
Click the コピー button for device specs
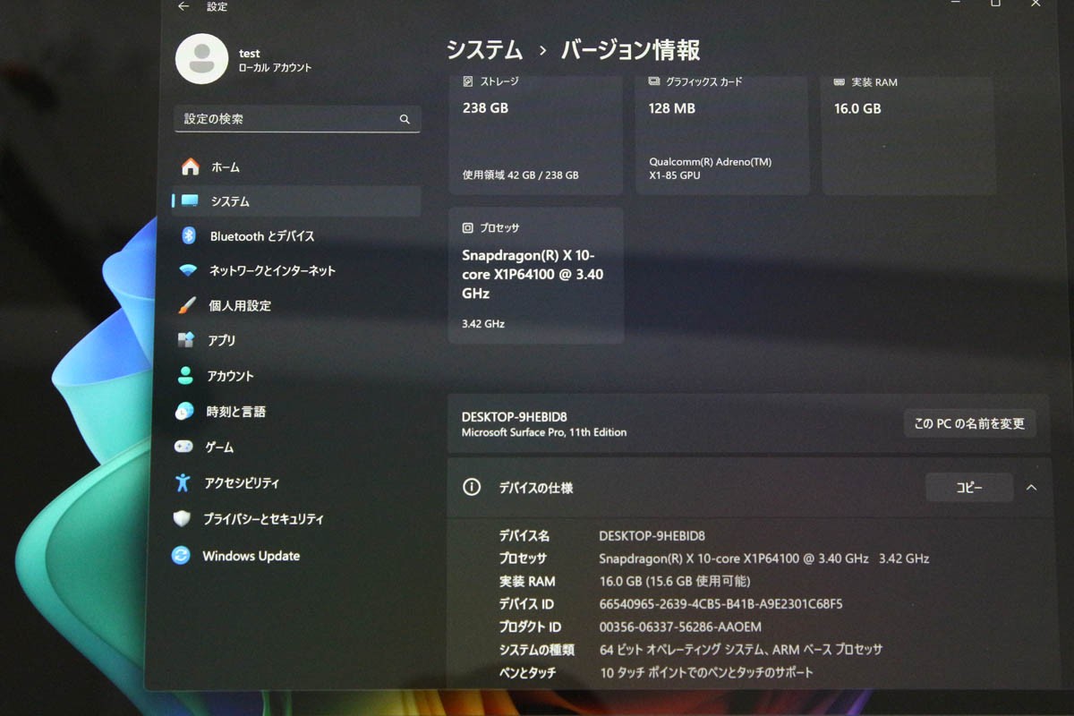[x=968, y=487]
